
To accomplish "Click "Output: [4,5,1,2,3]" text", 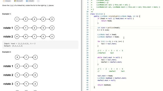I will 13,46.
